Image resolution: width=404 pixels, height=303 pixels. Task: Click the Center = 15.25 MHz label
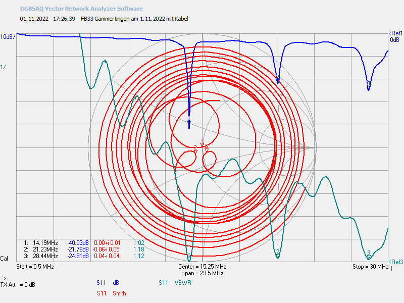(x=203, y=267)
